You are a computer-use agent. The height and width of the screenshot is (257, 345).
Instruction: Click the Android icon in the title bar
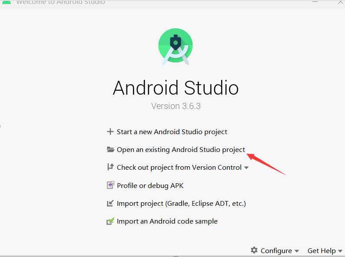click(7, 2)
